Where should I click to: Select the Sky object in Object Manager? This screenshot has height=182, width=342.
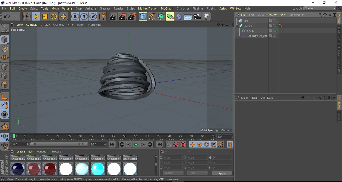tap(246, 21)
